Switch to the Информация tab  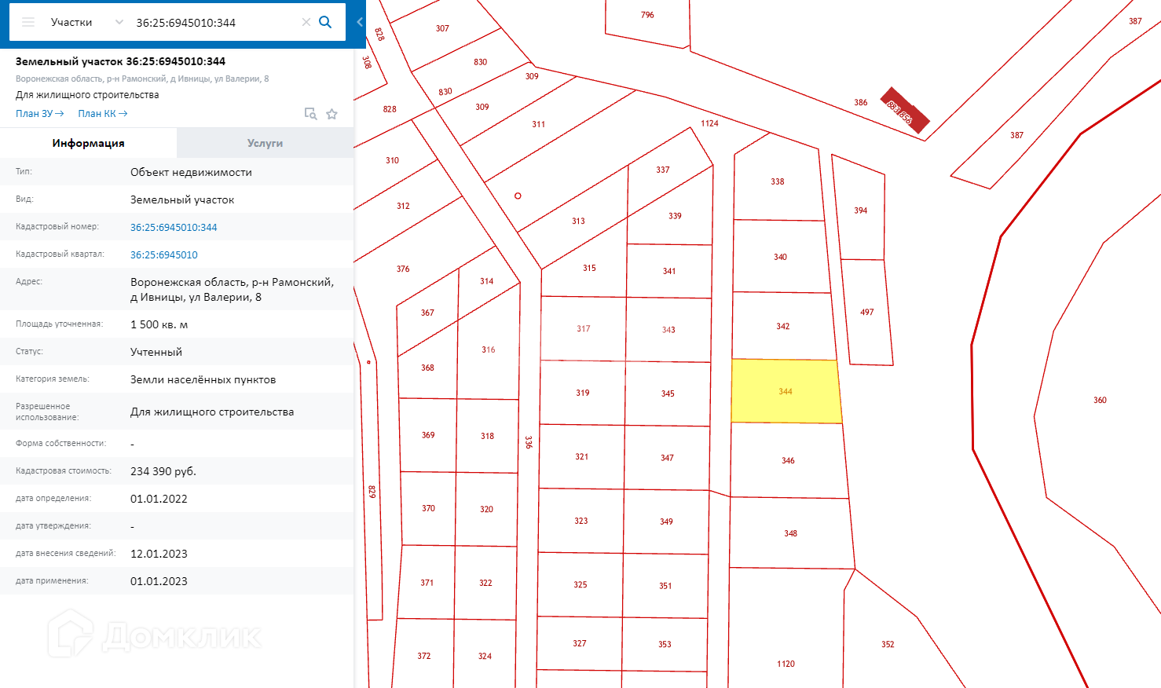(89, 143)
